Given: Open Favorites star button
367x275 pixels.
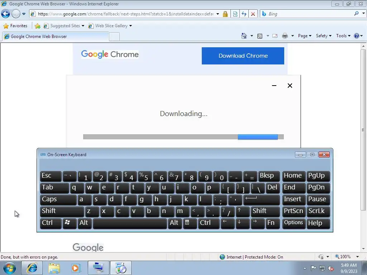Looking at the screenshot, I should pyautogui.click(x=6, y=26).
